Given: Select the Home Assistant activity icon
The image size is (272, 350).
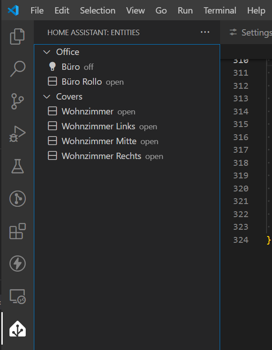Looking at the screenshot, I should pyautogui.click(x=18, y=328).
